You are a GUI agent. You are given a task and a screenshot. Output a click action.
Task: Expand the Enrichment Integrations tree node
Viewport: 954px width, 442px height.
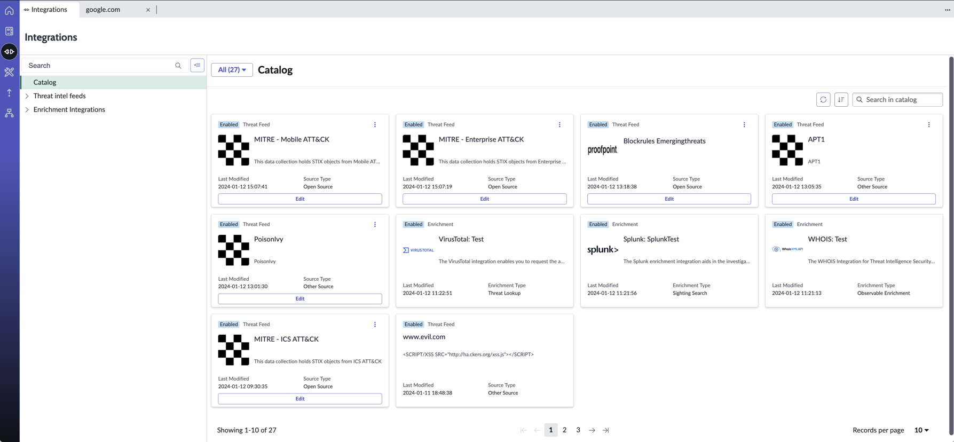tap(27, 110)
